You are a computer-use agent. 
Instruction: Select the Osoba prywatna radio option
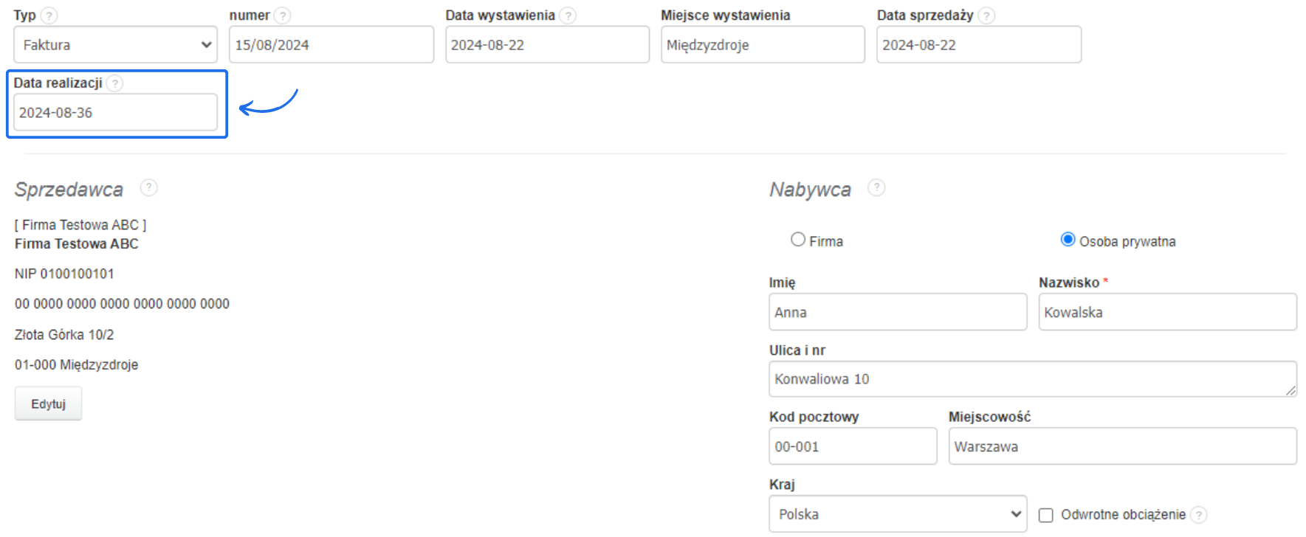pyautogui.click(x=1068, y=240)
